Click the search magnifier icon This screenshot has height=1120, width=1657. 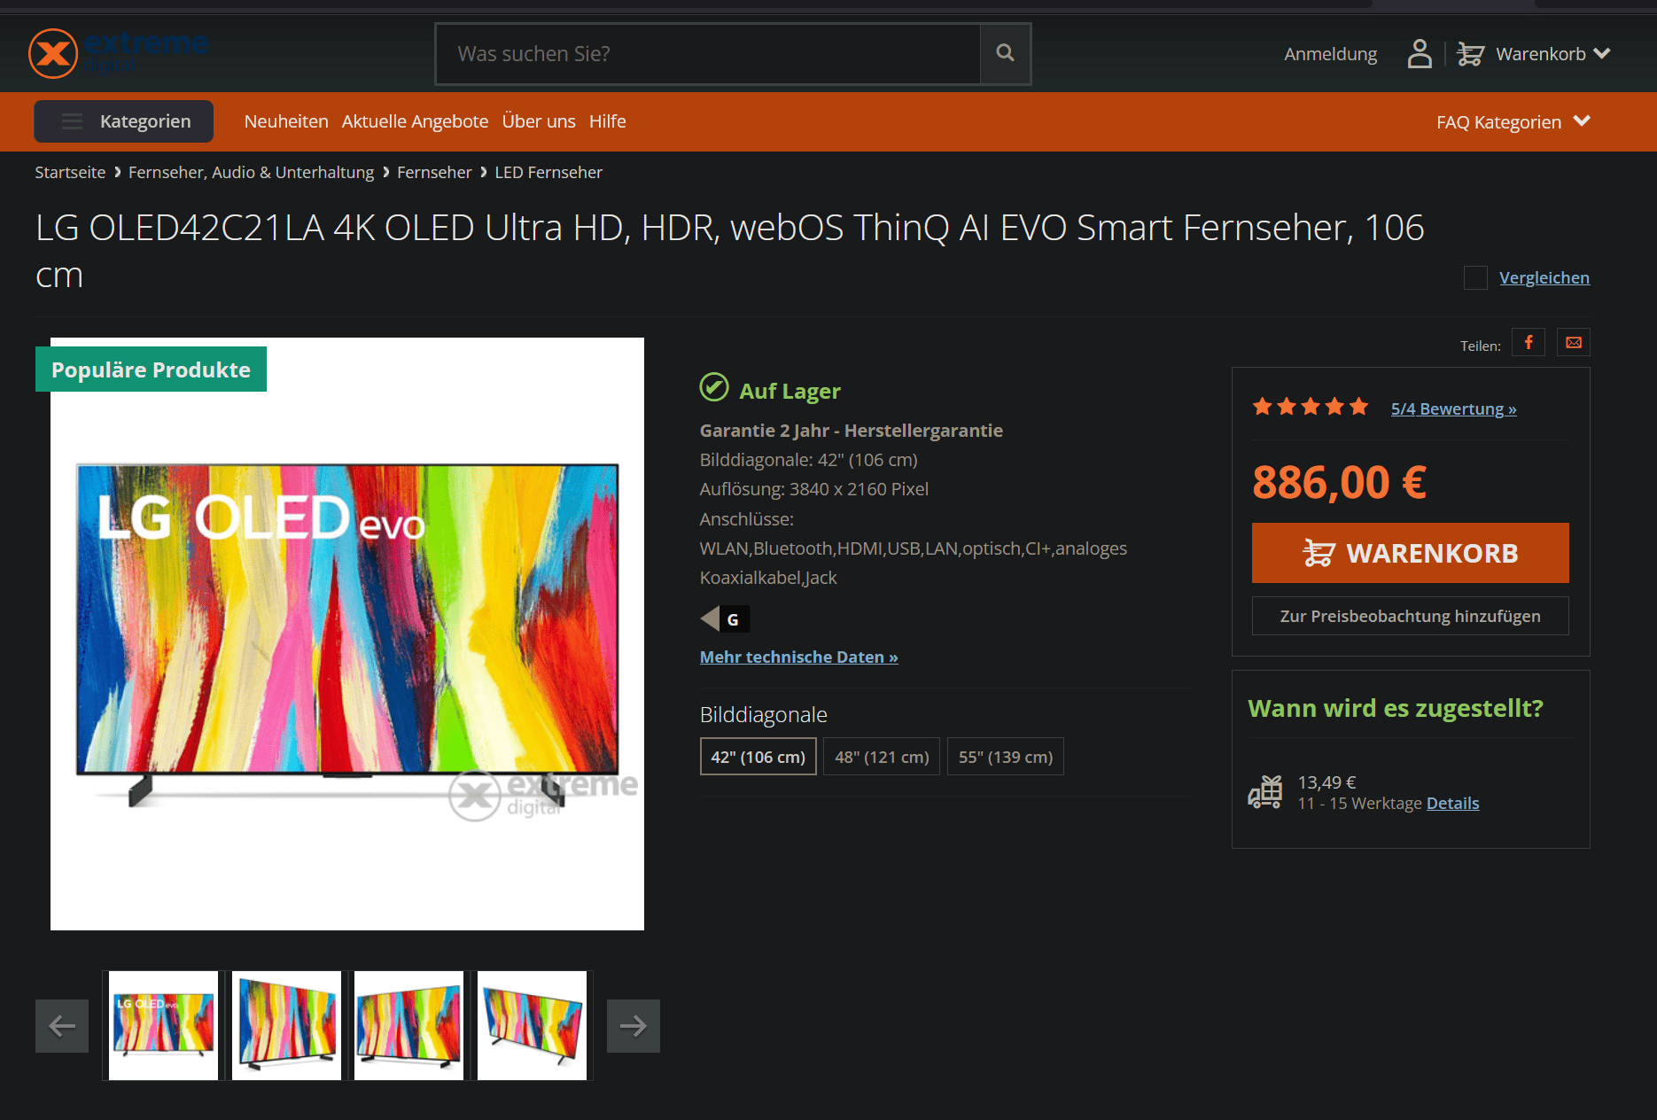pos(1005,53)
